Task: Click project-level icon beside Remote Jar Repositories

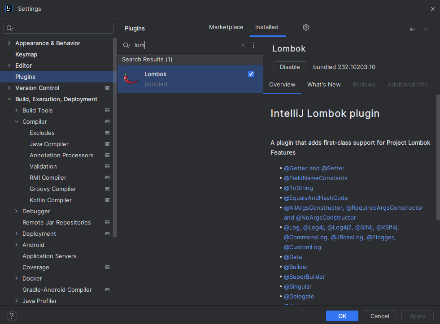Action: (107, 223)
